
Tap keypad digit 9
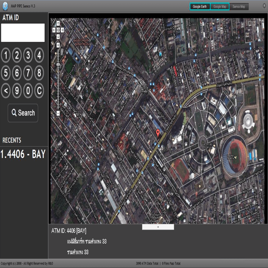click(17, 91)
